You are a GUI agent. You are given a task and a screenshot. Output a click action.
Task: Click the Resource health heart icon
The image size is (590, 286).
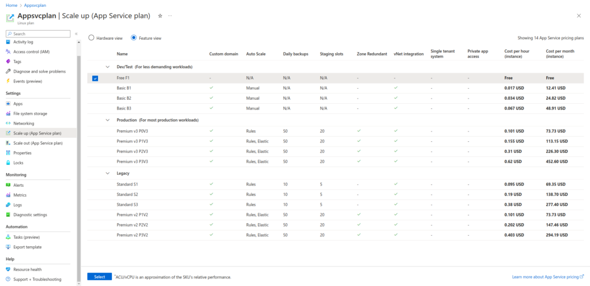[x=9, y=269]
